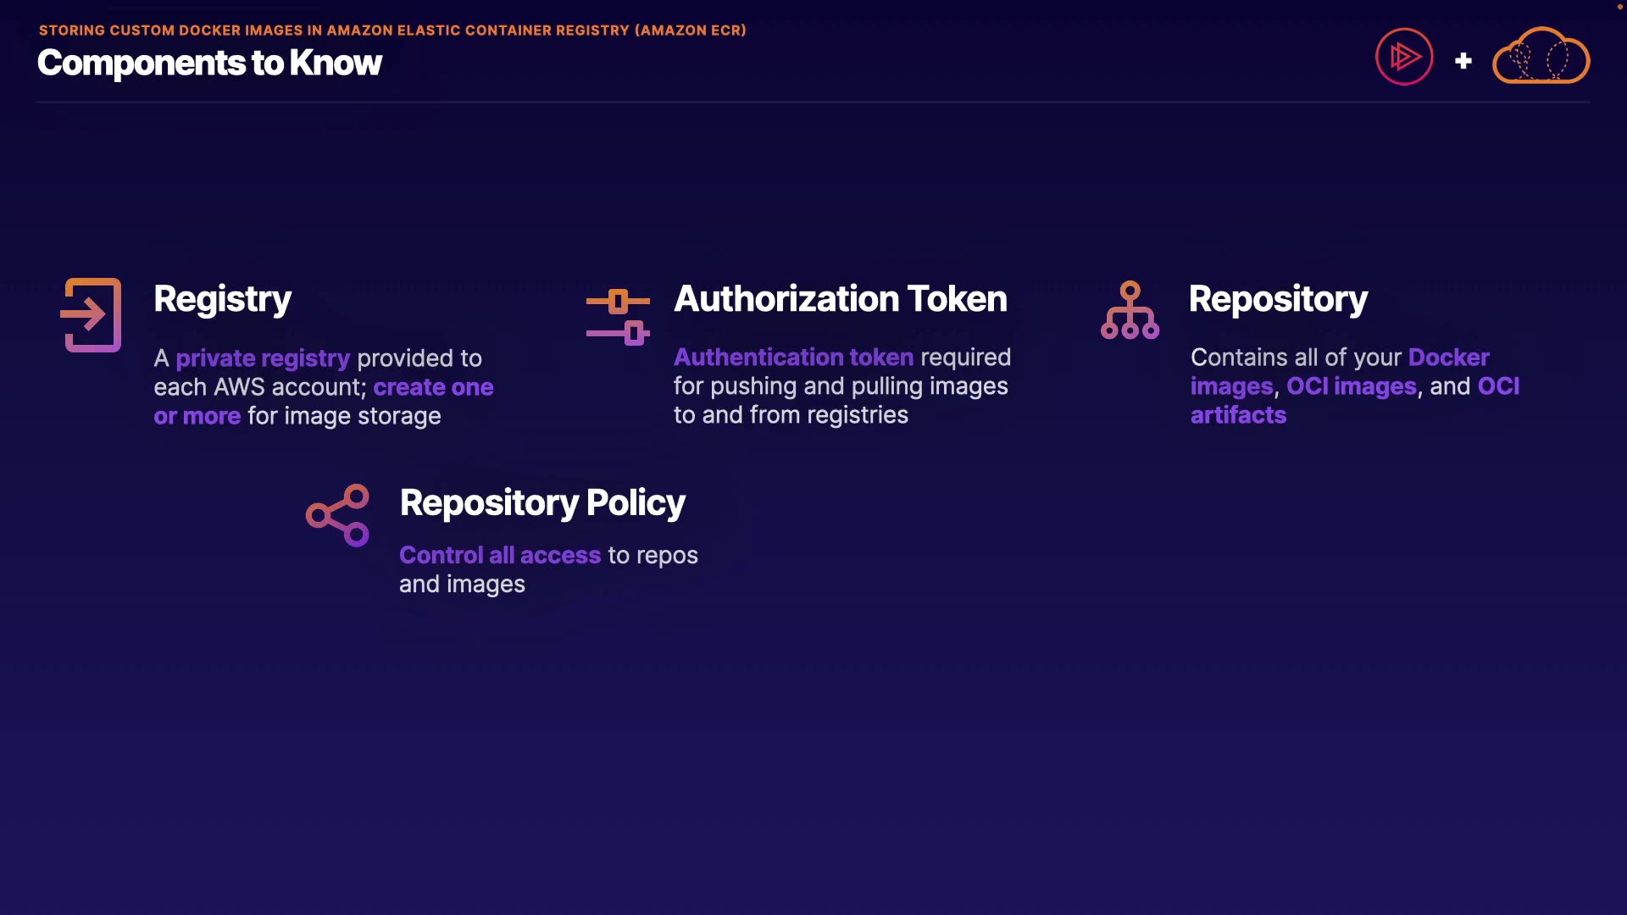Click the orange course title header text

click(392, 30)
